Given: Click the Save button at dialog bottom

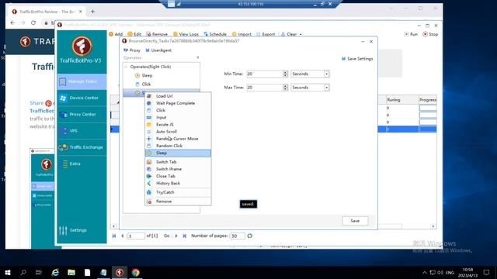Looking at the screenshot, I should [x=355, y=221].
